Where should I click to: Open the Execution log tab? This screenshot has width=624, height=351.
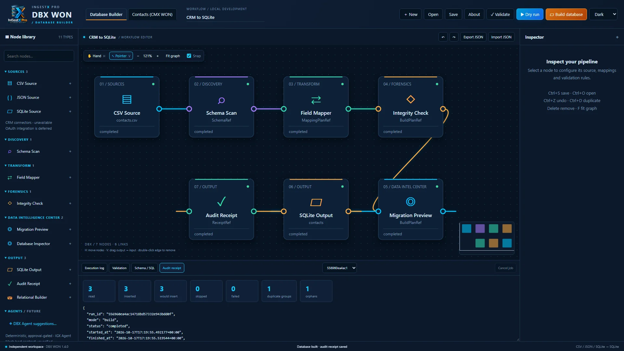[x=94, y=268]
